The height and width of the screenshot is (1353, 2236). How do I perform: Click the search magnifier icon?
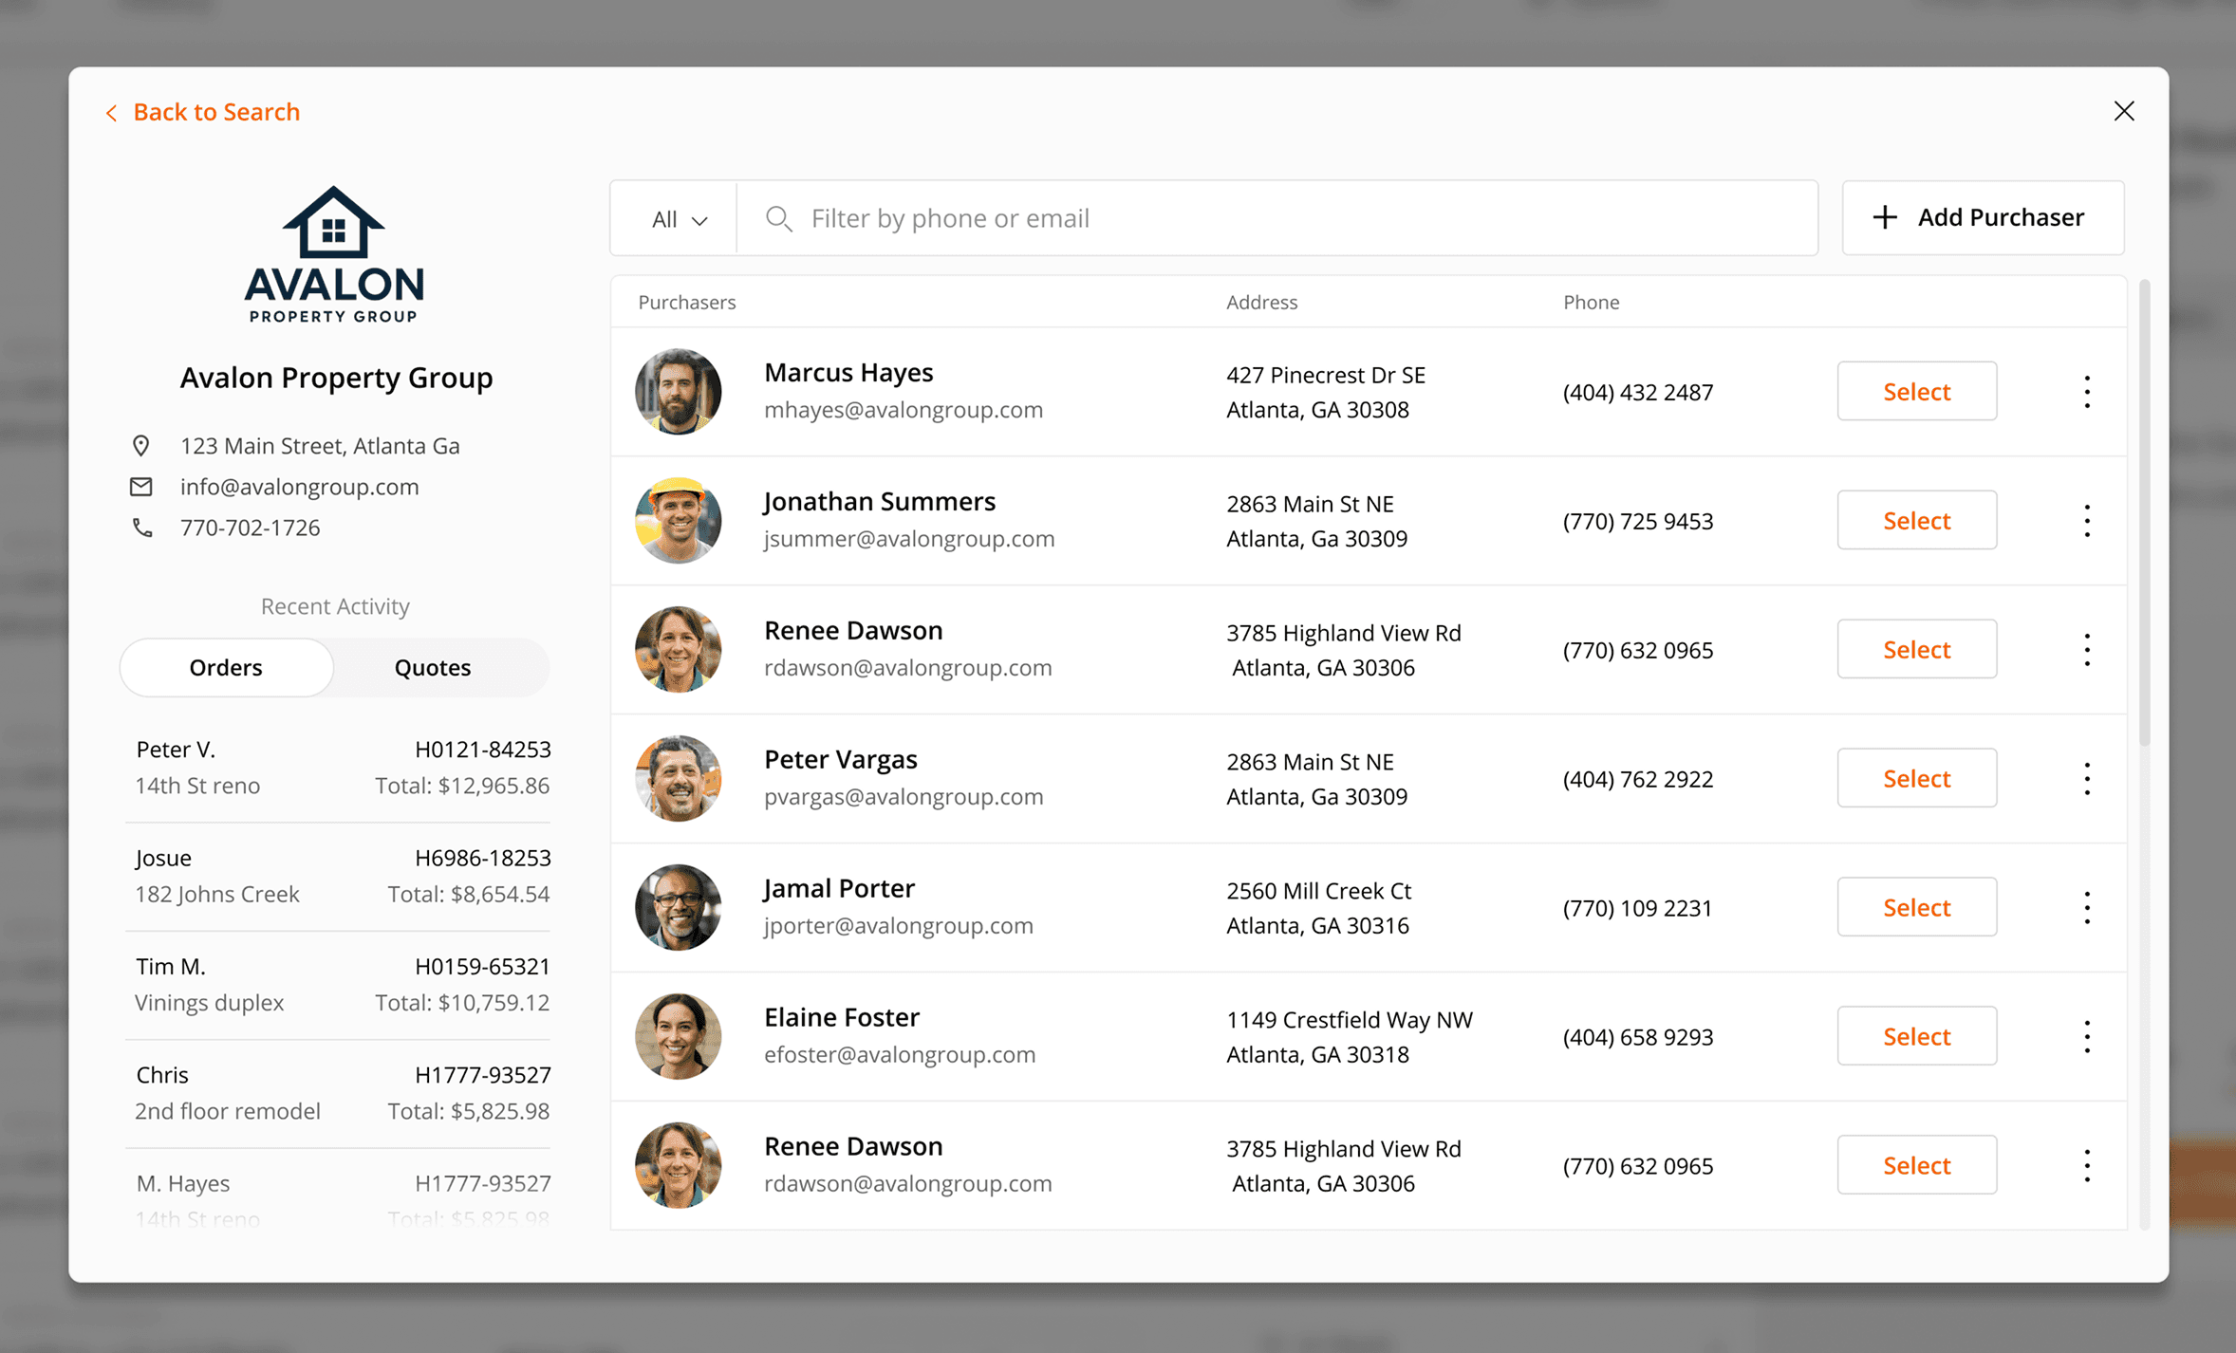click(x=778, y=219)
